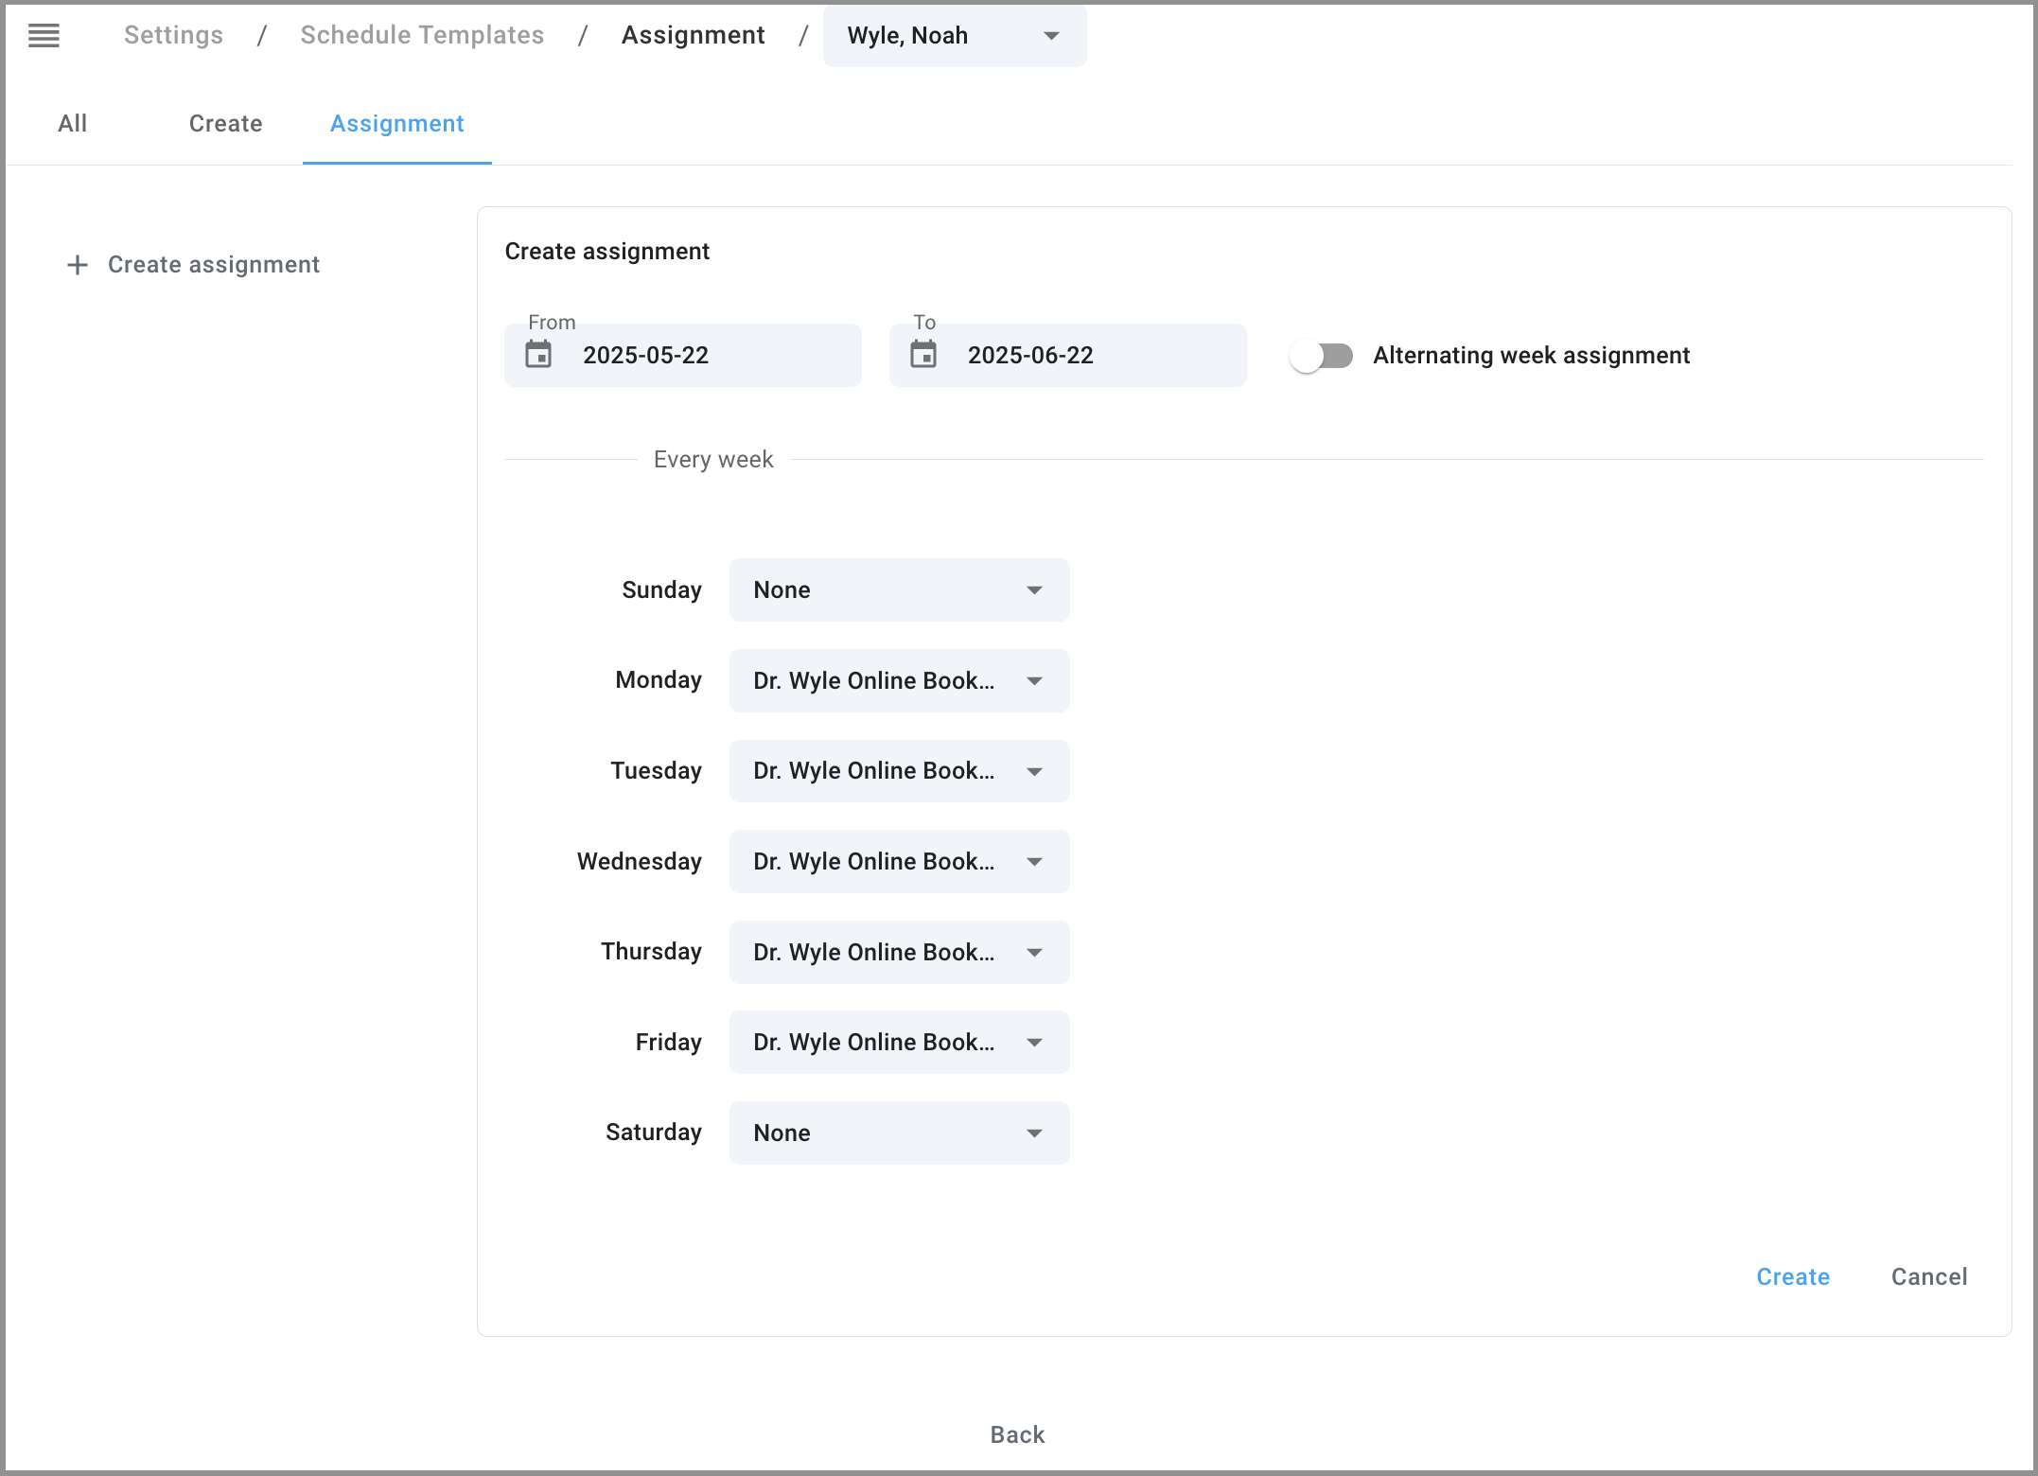
Task: Open the Wednesday template dropdown
Action: coord(899,861)
